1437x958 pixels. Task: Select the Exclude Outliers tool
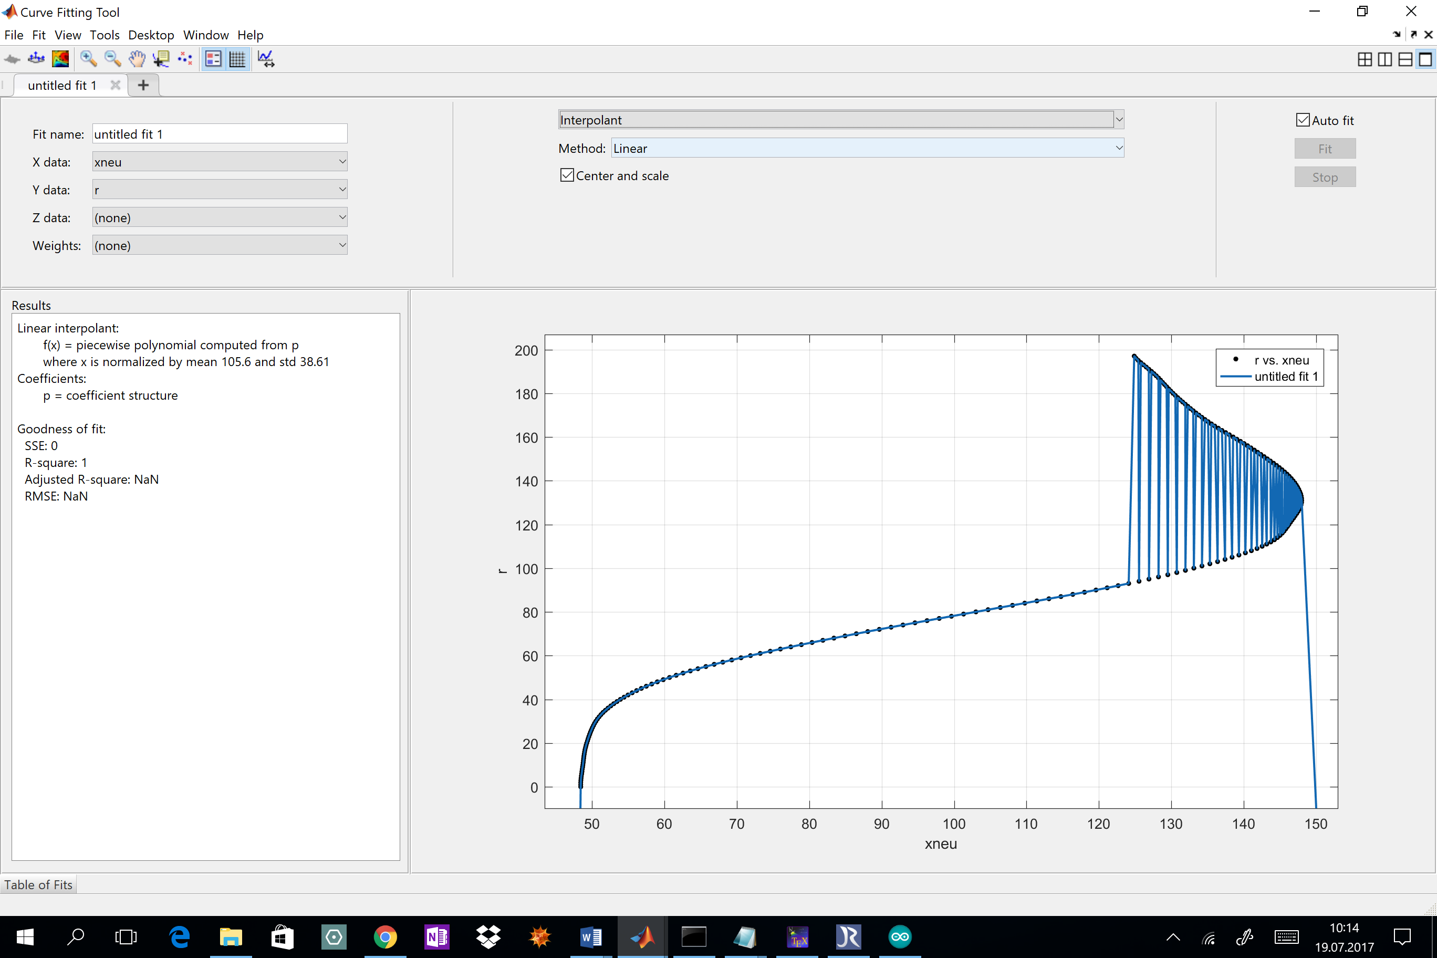pos(185,59)
